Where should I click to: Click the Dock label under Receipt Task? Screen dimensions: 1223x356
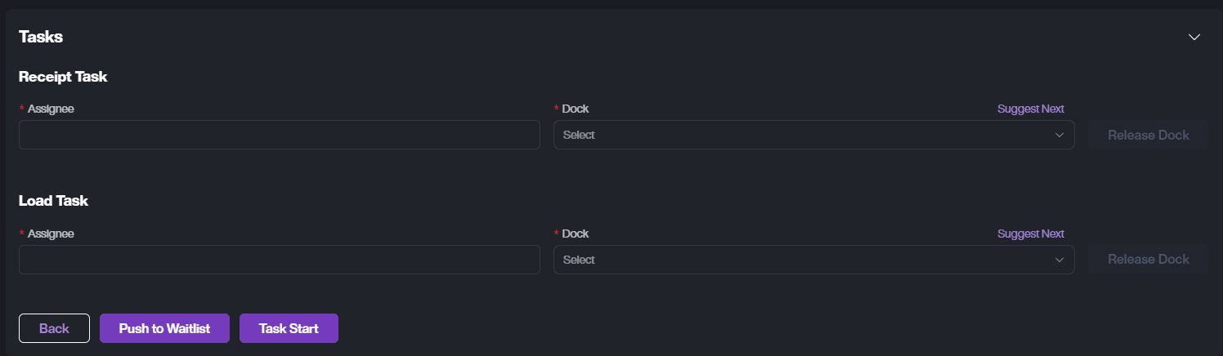tap(576, 109)
